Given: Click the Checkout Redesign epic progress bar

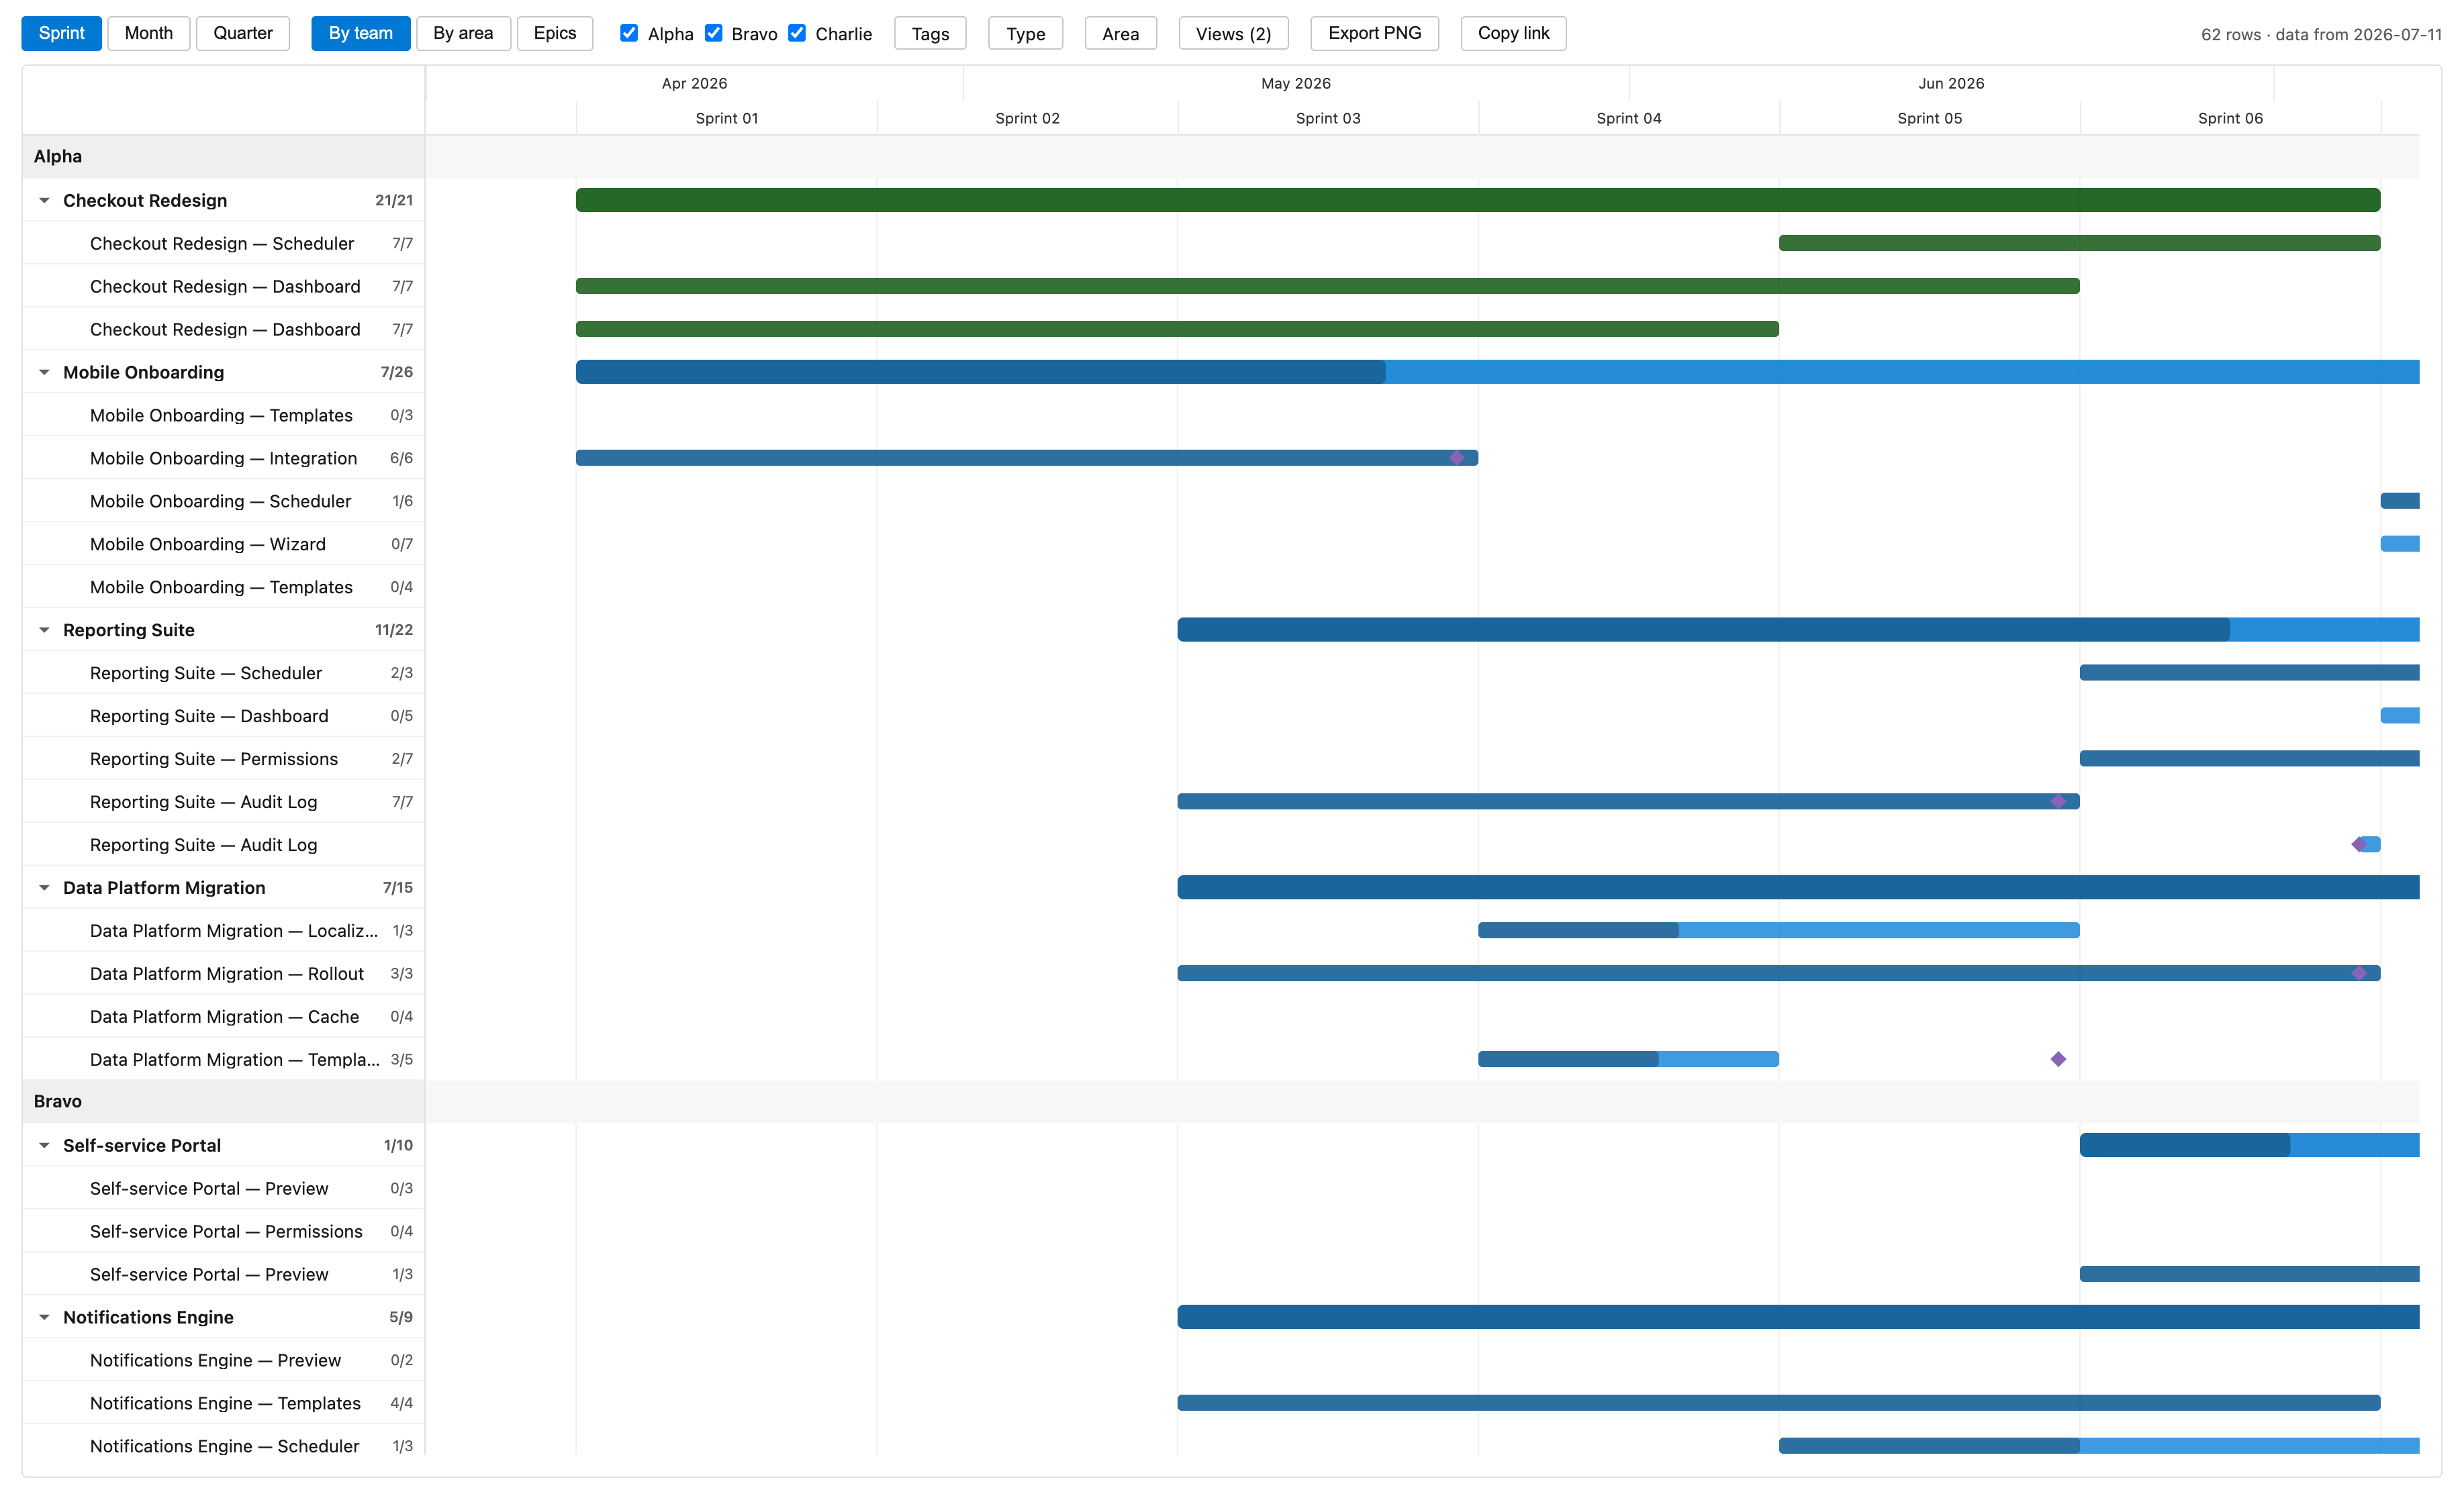Looking at the screenshot, I should tap(1478, 200).
